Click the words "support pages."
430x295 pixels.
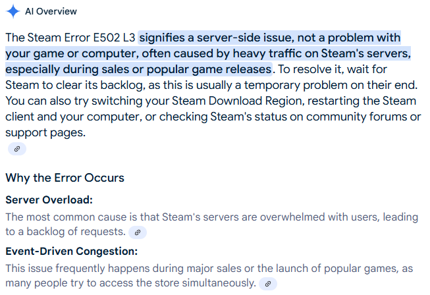pyautogui.click(x=45, y=133)
